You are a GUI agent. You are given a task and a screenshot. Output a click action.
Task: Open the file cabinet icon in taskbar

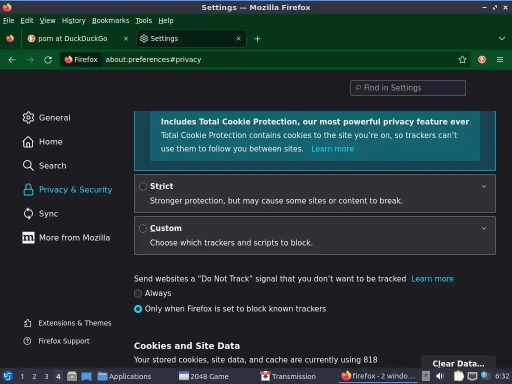pyautogui.click(x=72, y=376)
